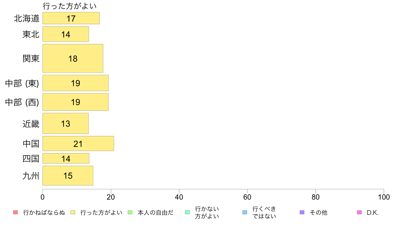The image size is (393, 244).
Task: Select the 東北 bar showing 14
Action: [x=66, y=34]
